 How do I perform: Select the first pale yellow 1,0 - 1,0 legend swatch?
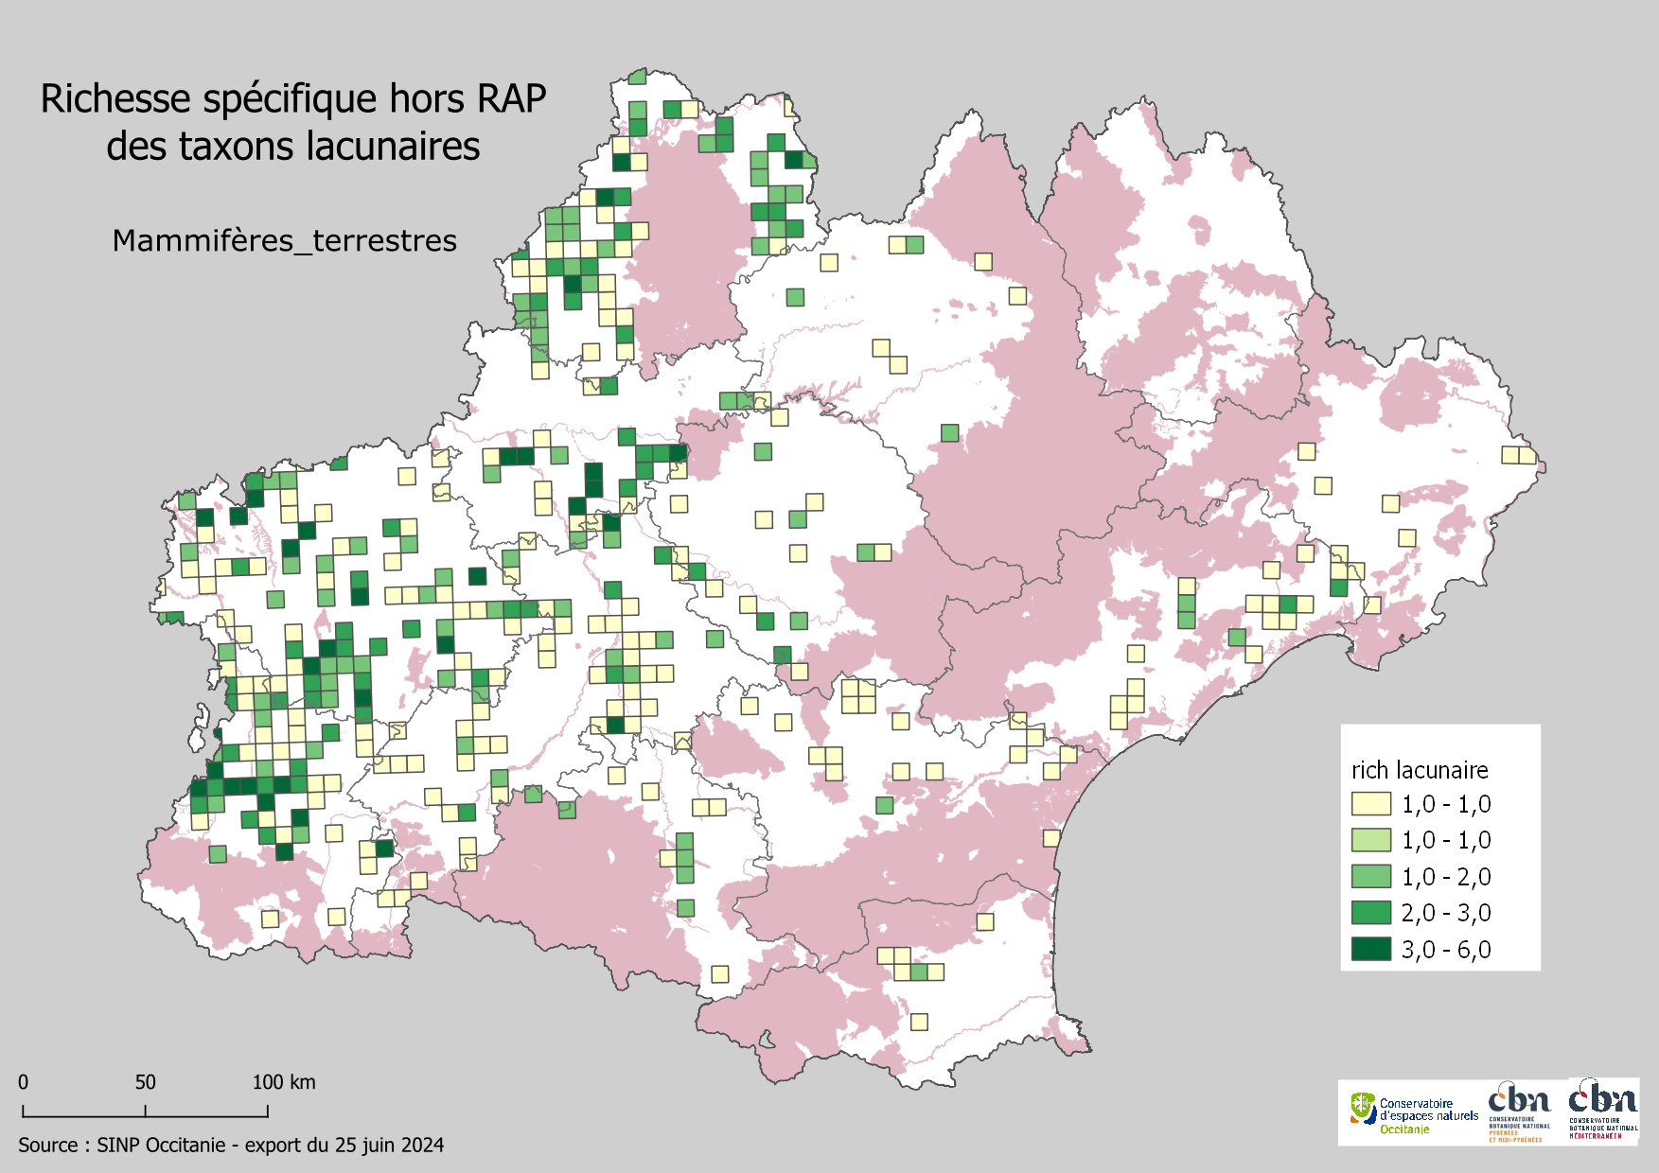pyautogui.click(x=1370, y=804)
